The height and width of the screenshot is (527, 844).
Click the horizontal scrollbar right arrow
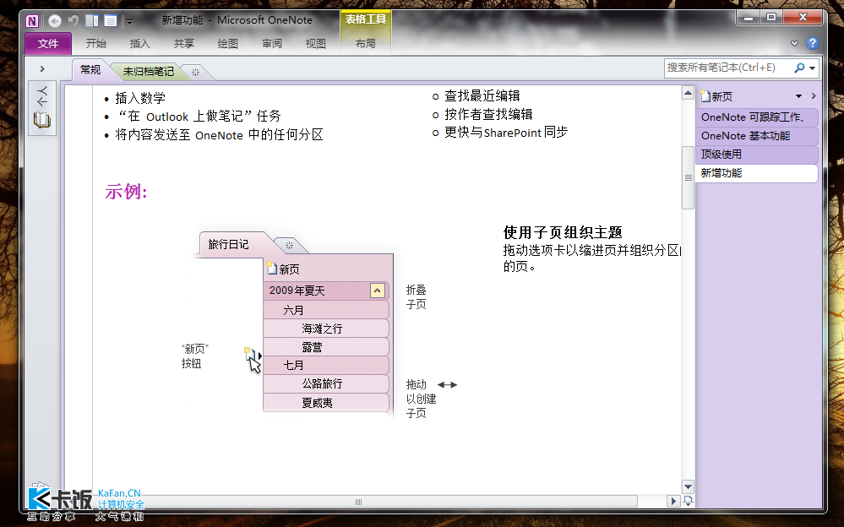[x=672, y=501]
